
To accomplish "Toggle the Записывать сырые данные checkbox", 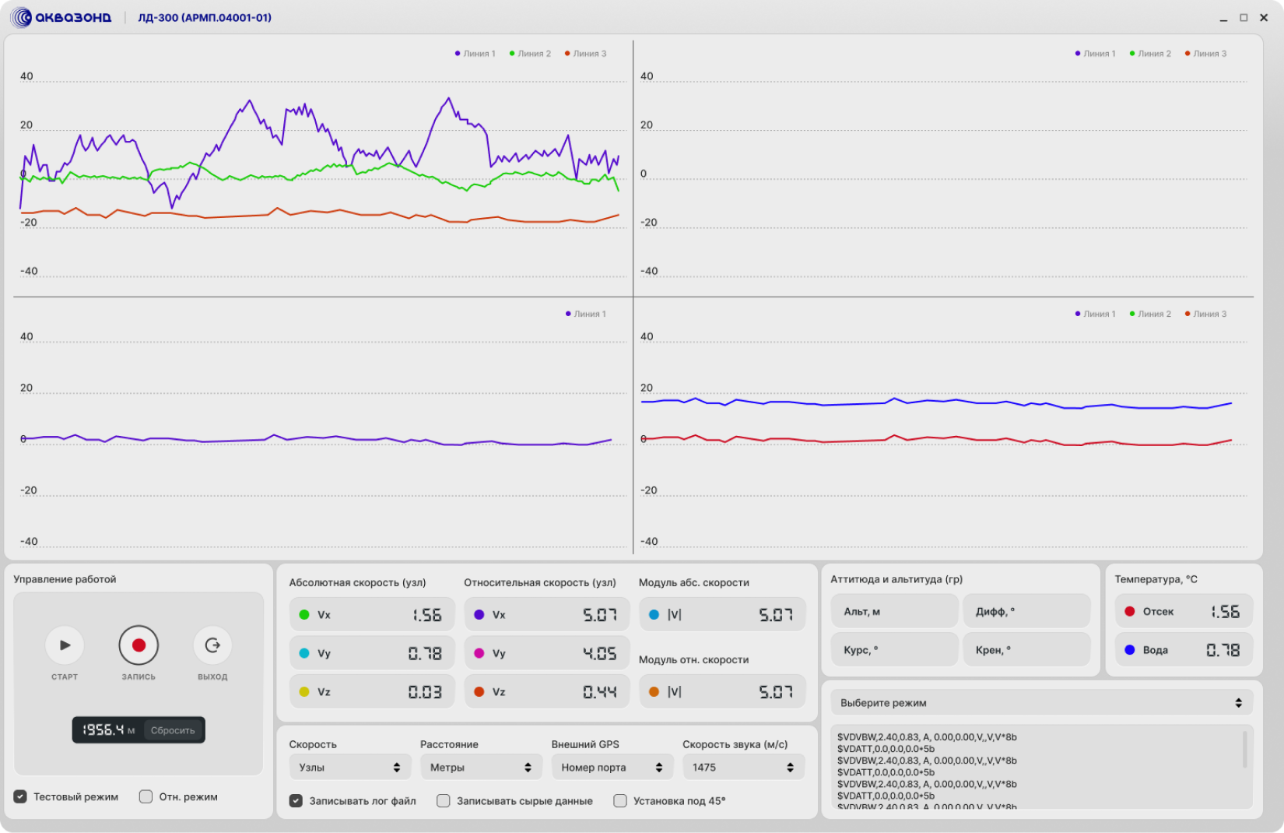I will pos(444,800).
